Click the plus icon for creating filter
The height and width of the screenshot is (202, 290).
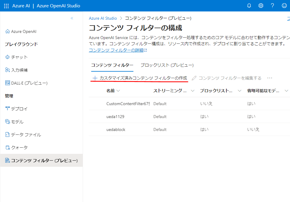pyautogui.click(x=95, y=78)
